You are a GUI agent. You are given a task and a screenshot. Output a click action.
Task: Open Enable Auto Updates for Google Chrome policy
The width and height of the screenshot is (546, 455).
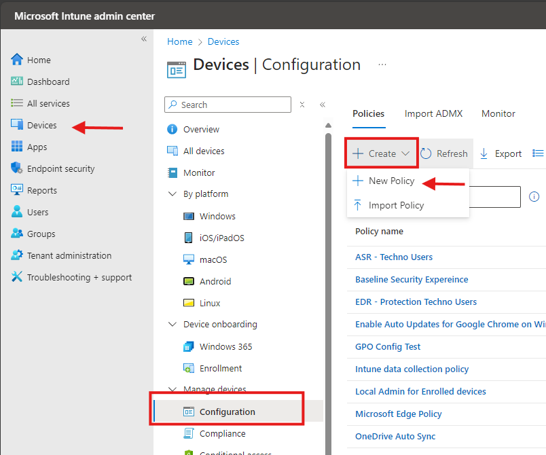click(x=450, y=325)
